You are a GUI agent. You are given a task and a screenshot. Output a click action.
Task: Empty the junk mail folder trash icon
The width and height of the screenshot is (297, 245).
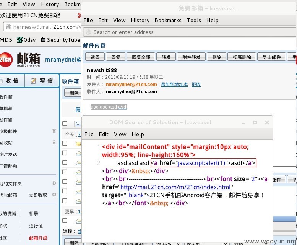point(54,131)
